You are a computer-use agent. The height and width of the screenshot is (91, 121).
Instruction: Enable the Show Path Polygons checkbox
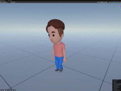[x=117, y=84]
